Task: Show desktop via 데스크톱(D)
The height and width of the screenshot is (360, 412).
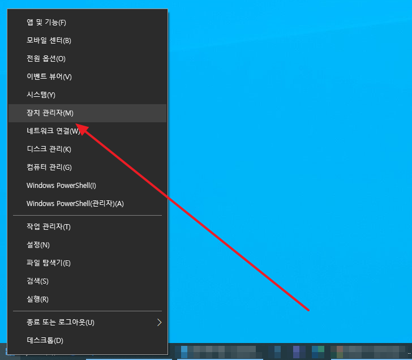Action: 87,341
